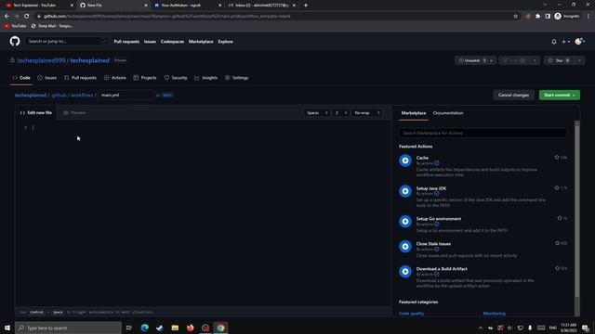Viewport: 595px width, 334px height.
Task: Click the Pull requests header link
Action: tap(126, 42)
